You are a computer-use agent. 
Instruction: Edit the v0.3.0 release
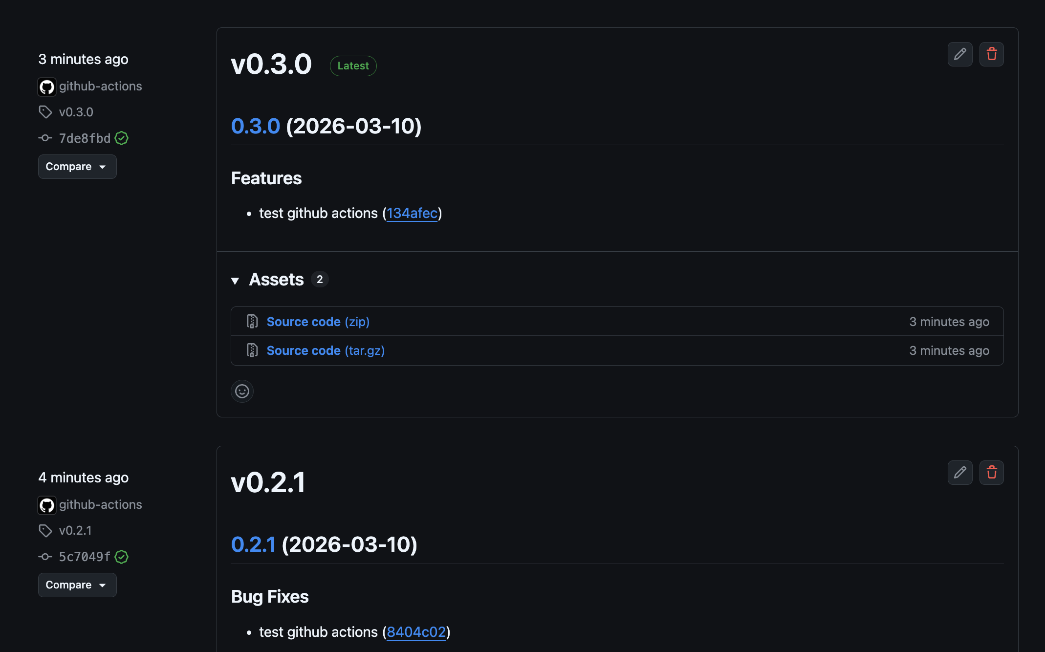tap(959, 54)
